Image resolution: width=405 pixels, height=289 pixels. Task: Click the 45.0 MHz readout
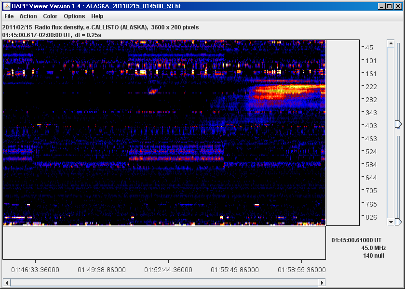[x=374, y=248]
